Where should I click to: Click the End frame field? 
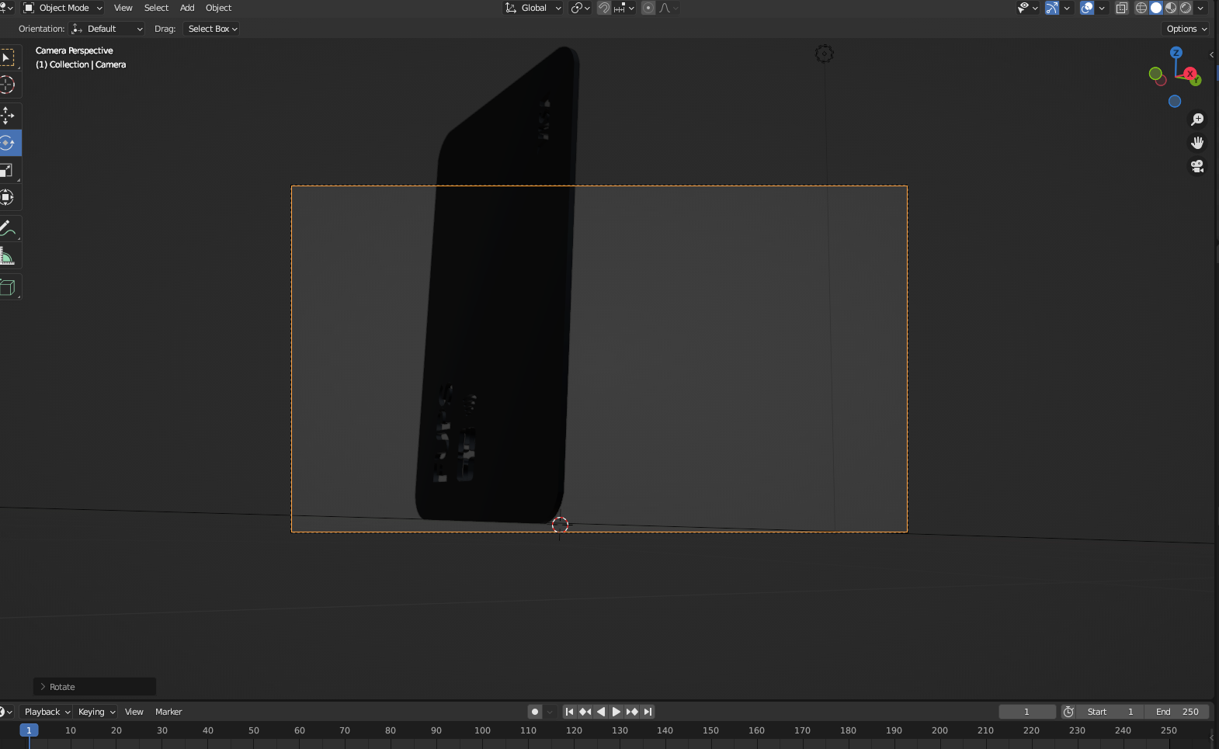(x=1177, y=712)
